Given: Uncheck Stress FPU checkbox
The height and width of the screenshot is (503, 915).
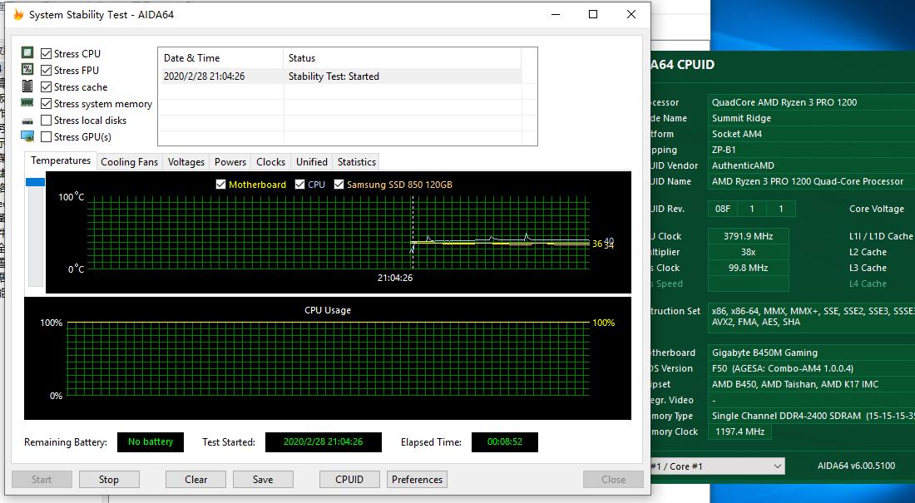Looking at the screenshot, I should pos(46,70).
